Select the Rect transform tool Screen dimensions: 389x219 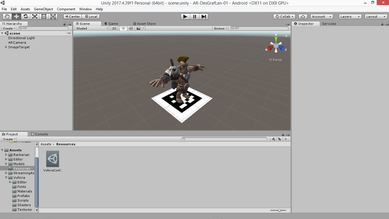pyautogui.click(x=44, y=17)
